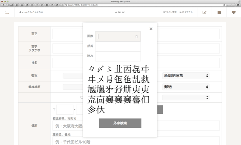Click the 例：大阪府大阪市 address field
Screen dimensions: 241x145
pos(136,126)
